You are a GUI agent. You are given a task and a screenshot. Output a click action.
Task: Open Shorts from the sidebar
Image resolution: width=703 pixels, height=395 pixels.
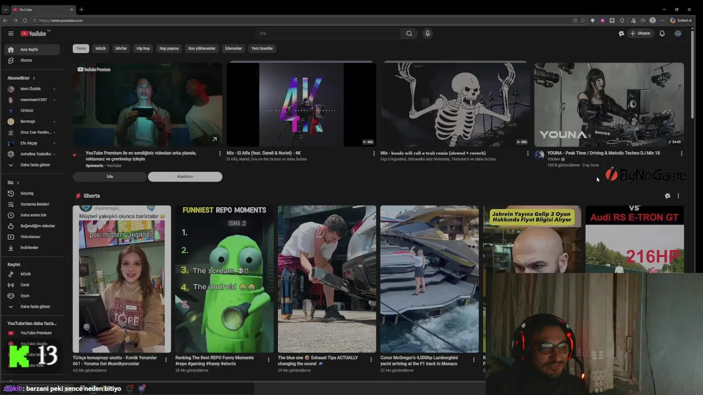point(33,60)
